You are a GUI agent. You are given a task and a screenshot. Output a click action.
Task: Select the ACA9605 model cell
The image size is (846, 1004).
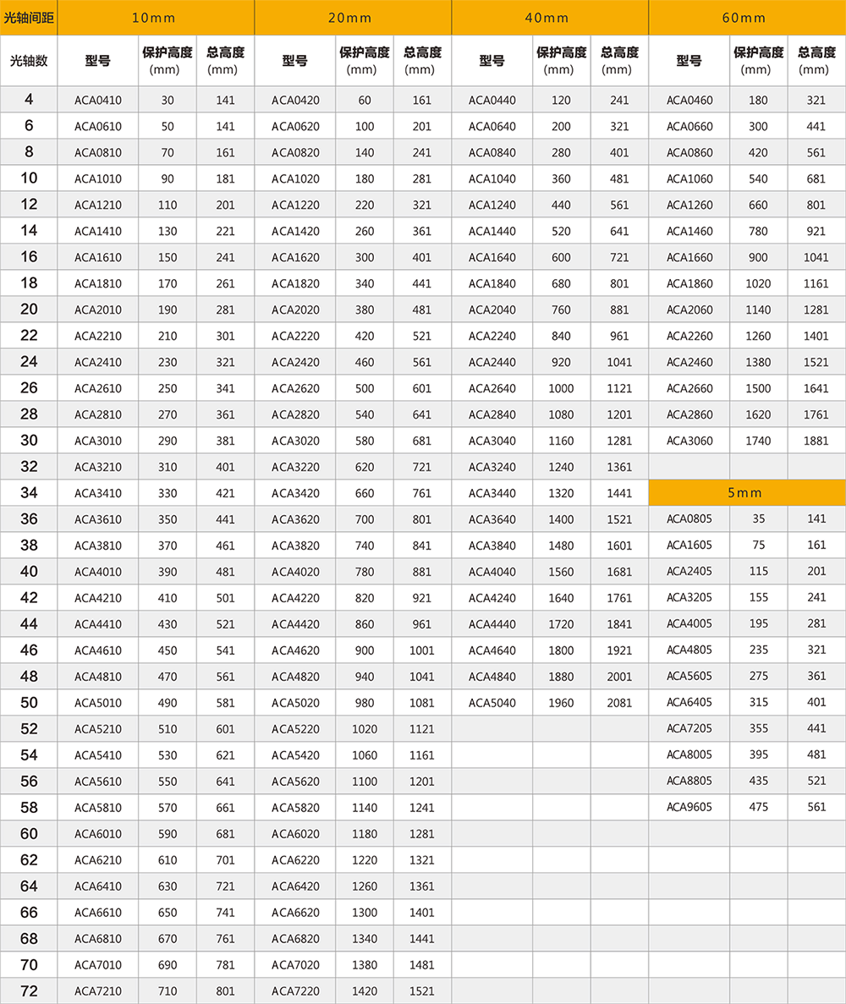tap(689, 807)
